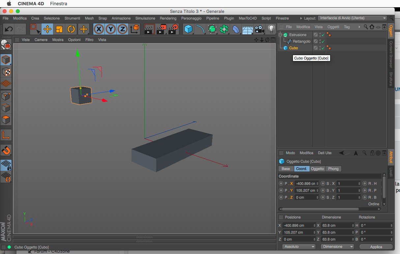Click the attributes horizontal scrollbar

coord(320,209)
